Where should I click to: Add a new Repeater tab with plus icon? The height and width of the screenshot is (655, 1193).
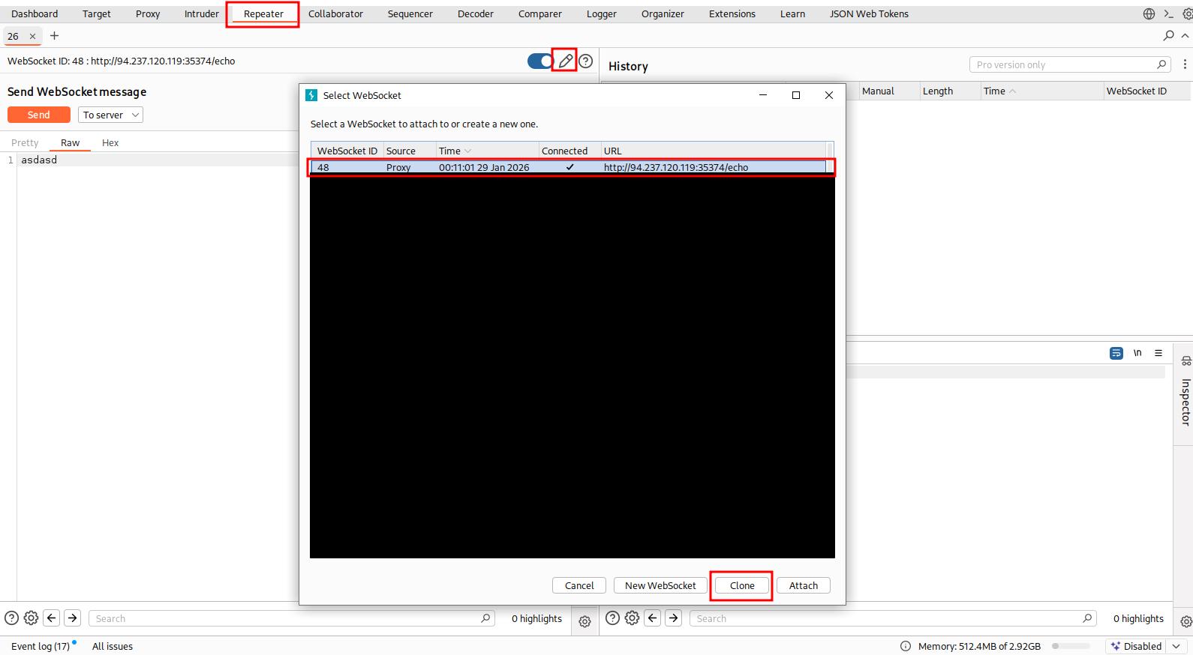54,35
